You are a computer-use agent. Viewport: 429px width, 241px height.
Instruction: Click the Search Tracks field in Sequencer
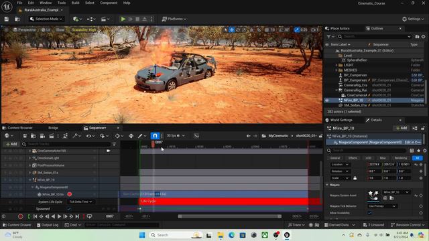(x=66, y=144)
